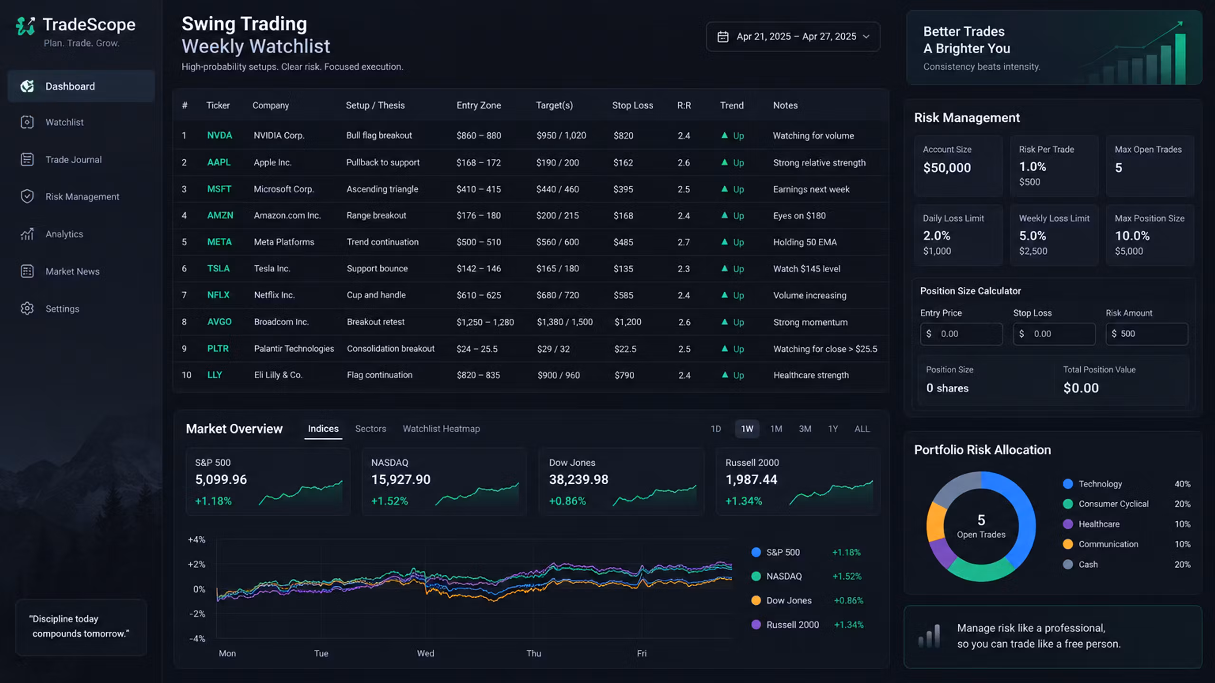Viewport: 1215px width, 683px height.
Task: Select the 1D timeframe
Action: 716,429
